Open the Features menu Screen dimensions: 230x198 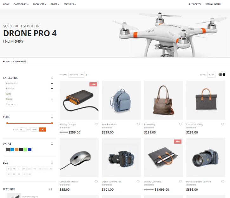pos(70,4)
